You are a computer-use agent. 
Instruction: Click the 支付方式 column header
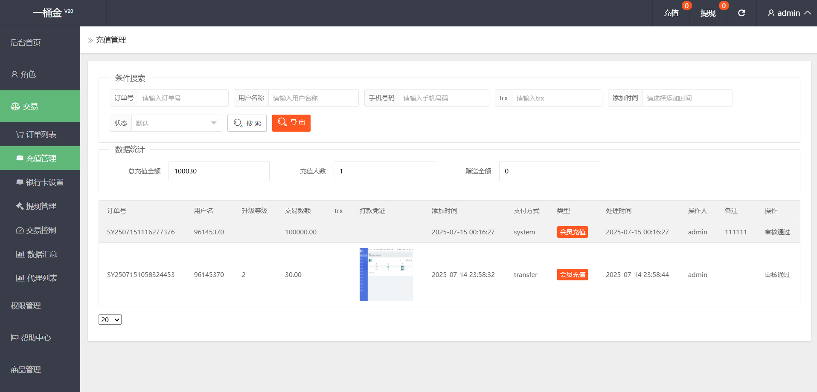(x=526, y=210)
